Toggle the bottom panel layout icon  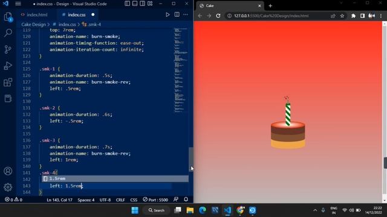pos(135,4)
